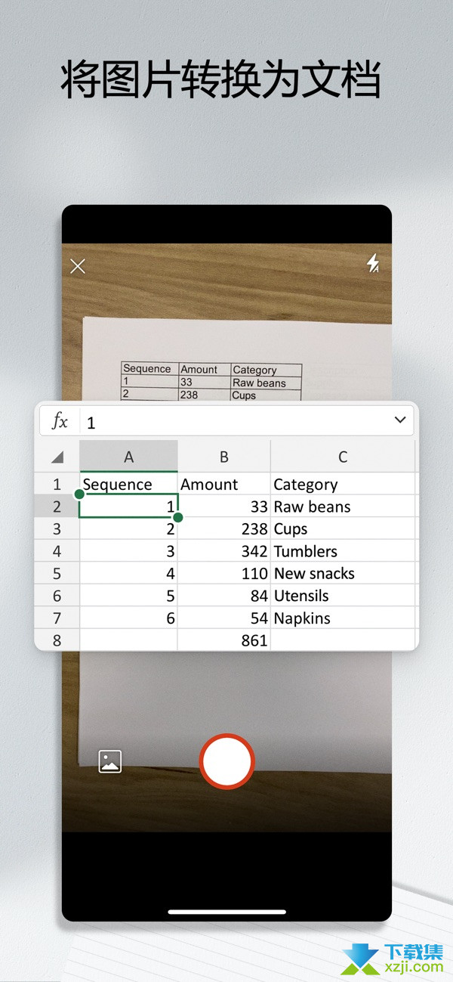The width and height of the screenshot is (453, 982).
Task: Close the camera scan view
Action: click(78, 266)
